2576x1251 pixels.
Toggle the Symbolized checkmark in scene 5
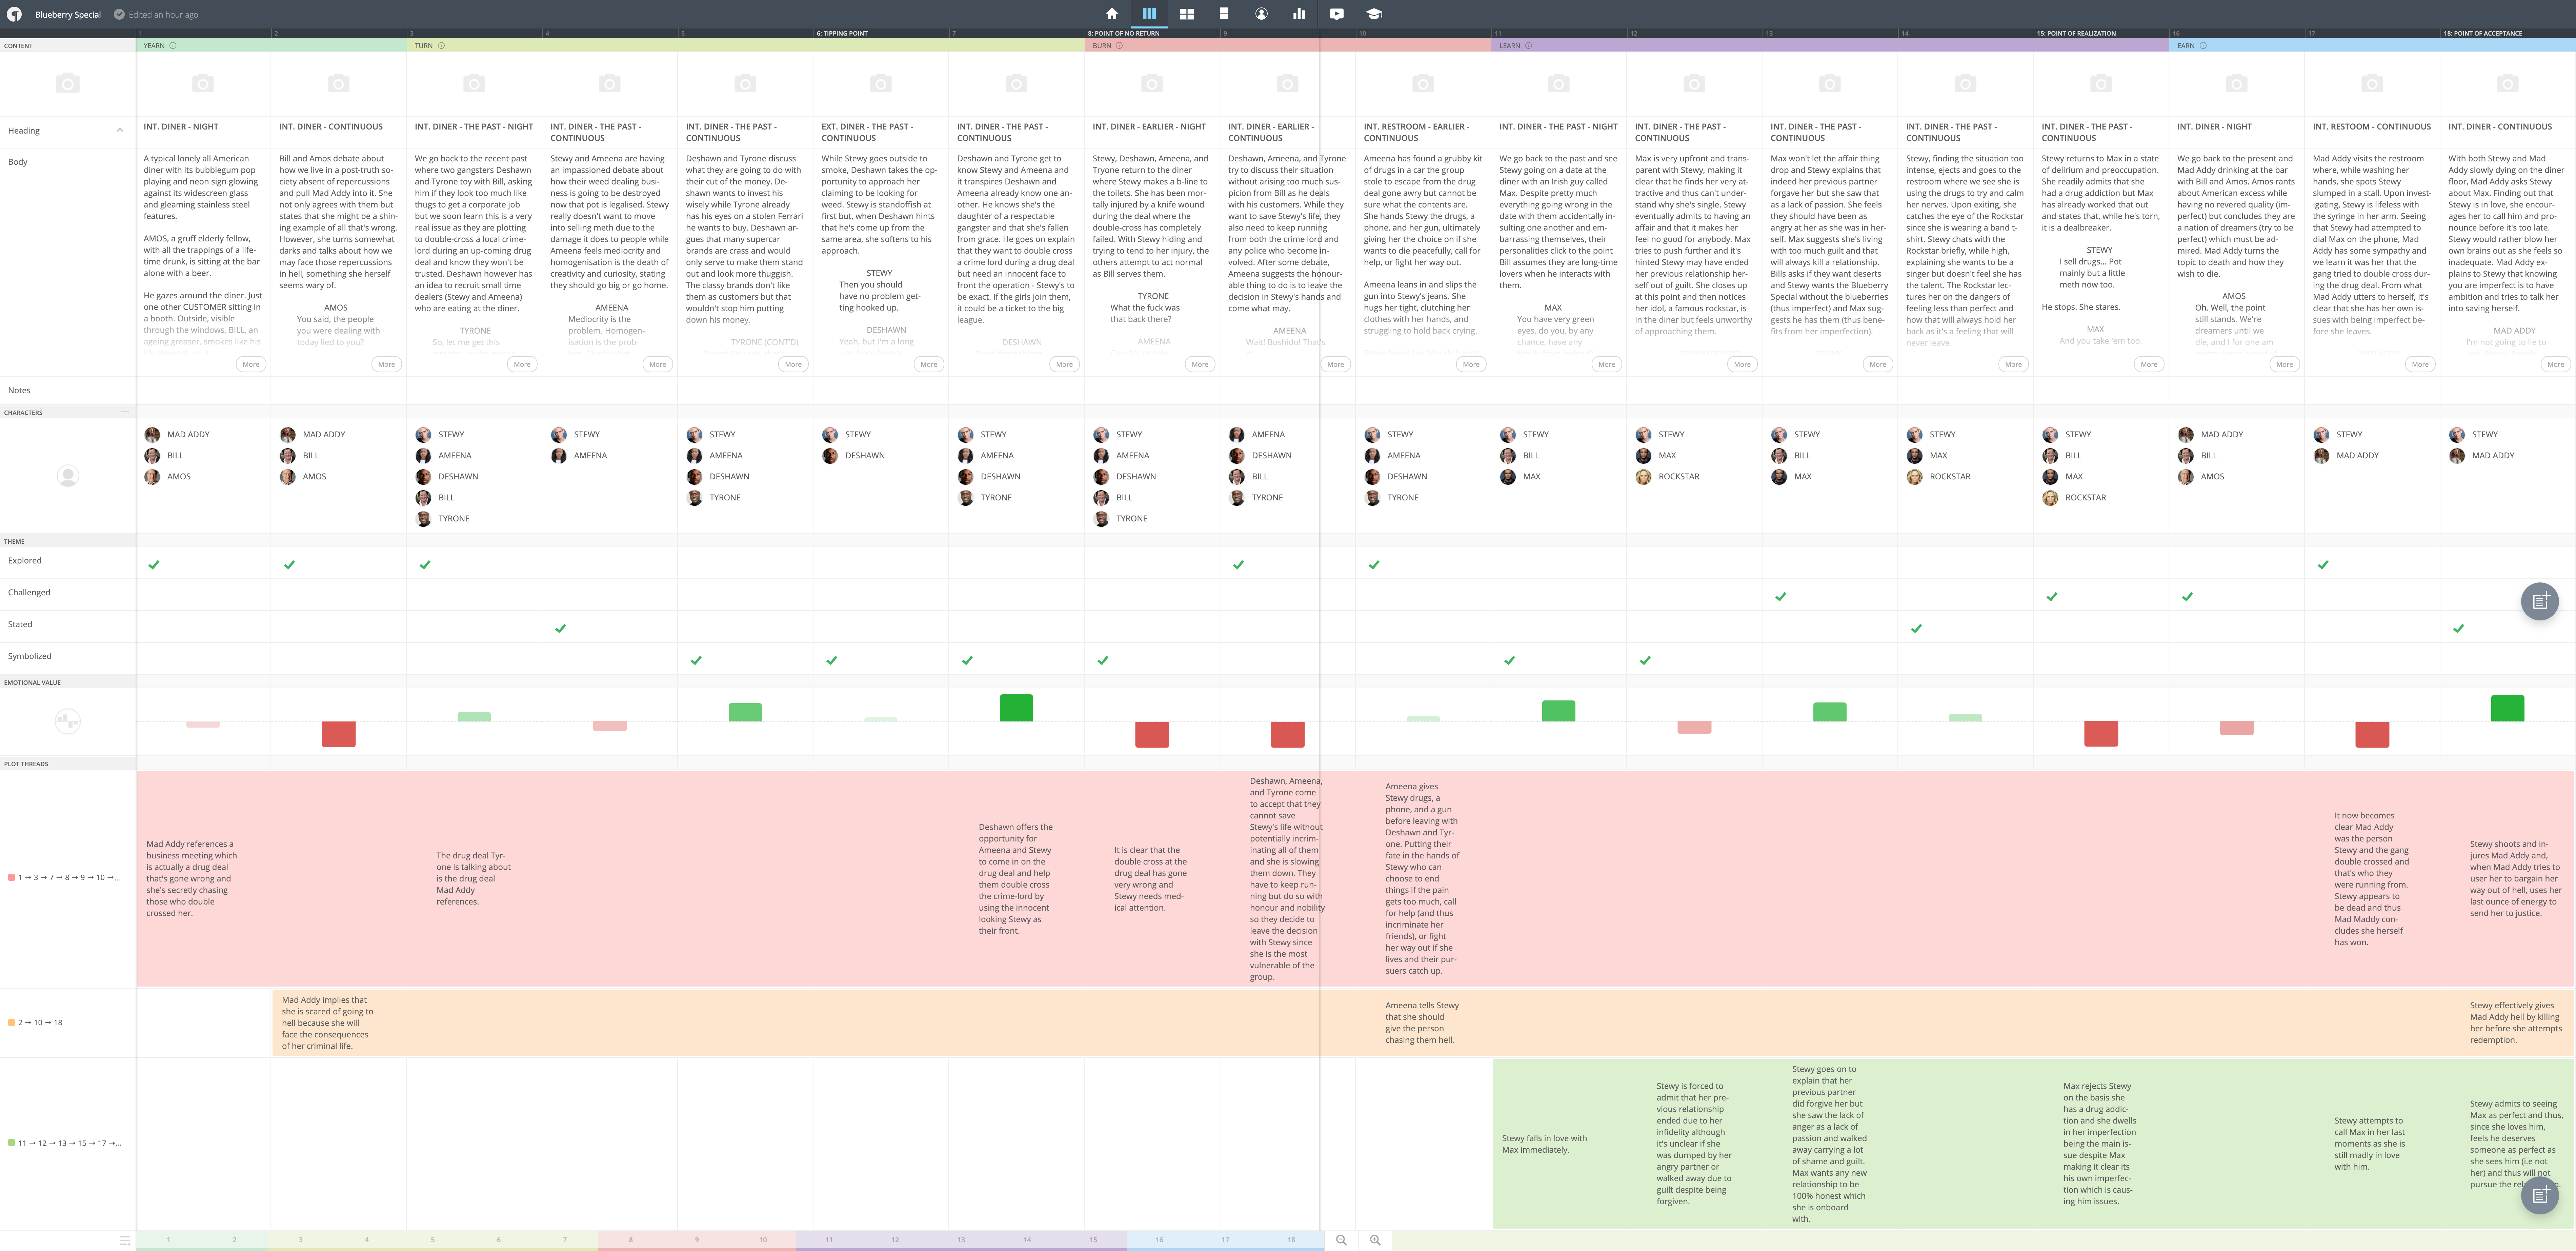(696, 661)
